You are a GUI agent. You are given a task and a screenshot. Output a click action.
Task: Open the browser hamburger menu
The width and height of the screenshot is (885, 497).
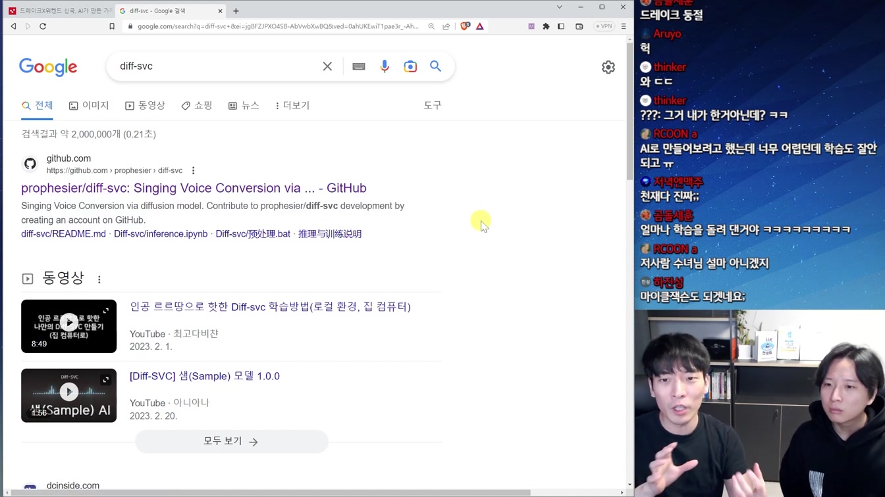tap(624, 26)
